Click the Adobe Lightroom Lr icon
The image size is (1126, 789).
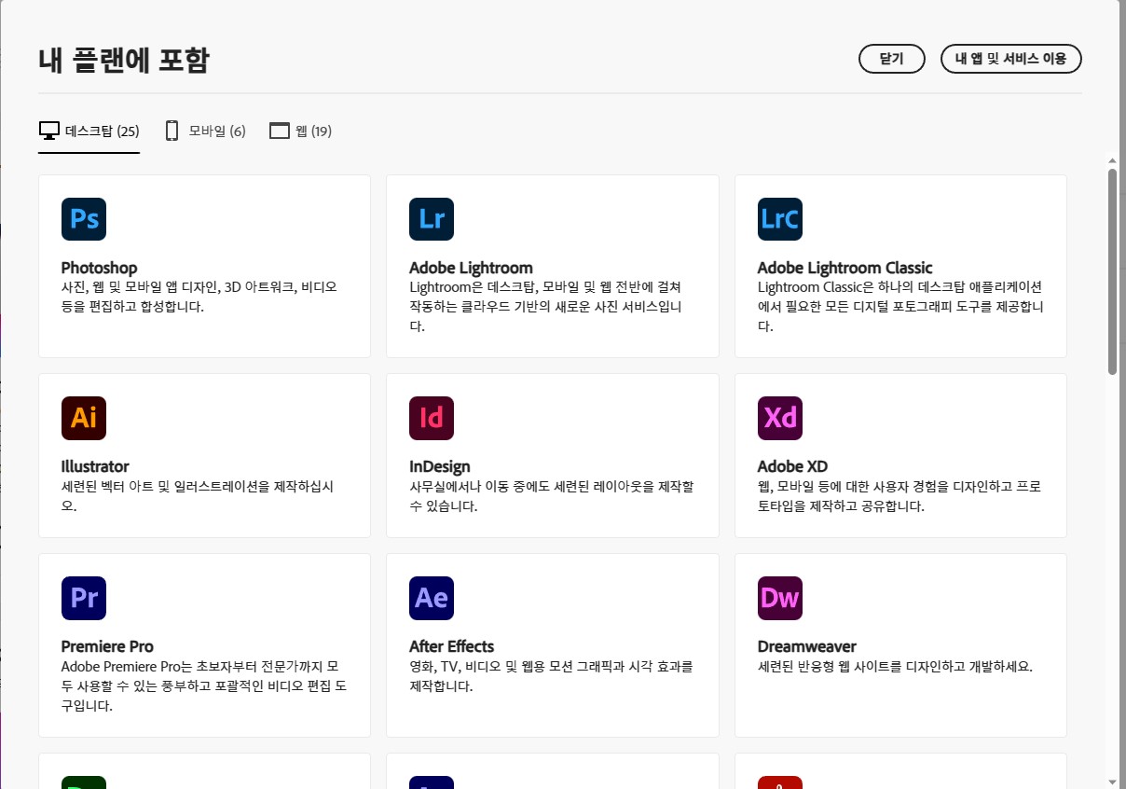pyautogui.click(x=431, y=218)
